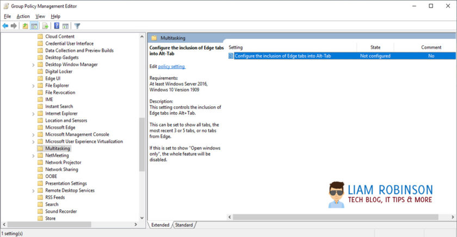Image resolution: width=457 pixels, height=237 pixels.
Task: Click the Filter funnel toolbar icon
Action: (77, 26)
